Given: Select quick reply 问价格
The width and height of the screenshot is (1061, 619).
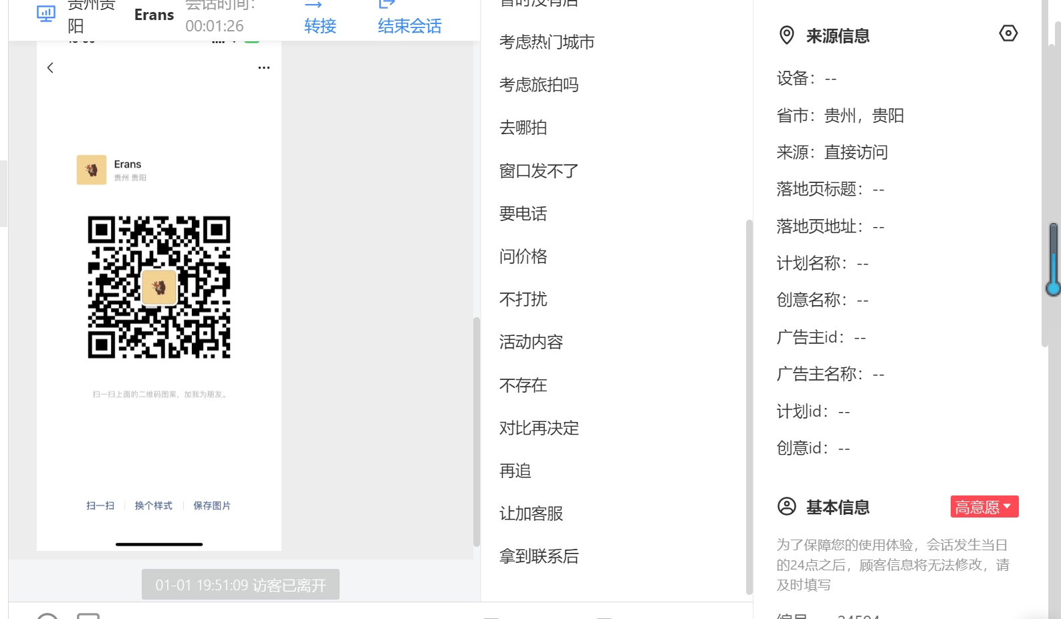Looking at the screenshot, I should 523,256.
